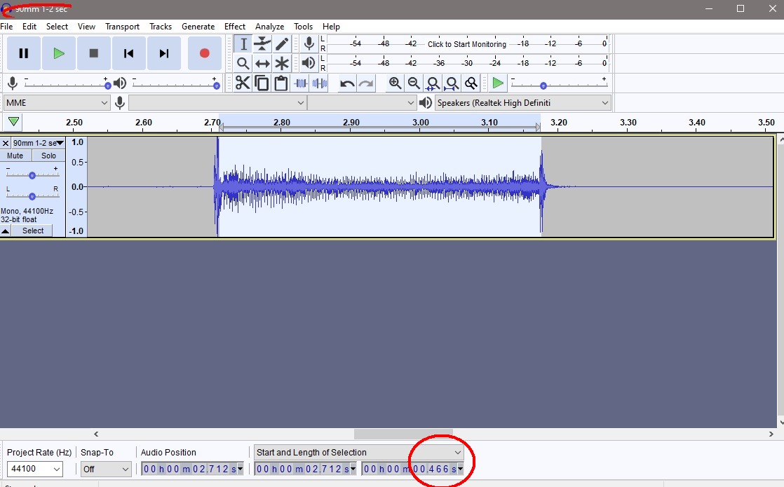Viewport: 784px width, 487px height.
Task: Click the recording volume slider
Action: [66, 85]
